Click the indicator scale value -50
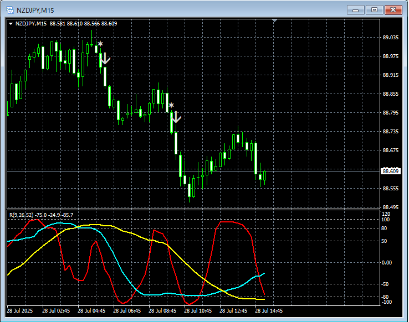The height and width of the screenshot is (322, 409). (x=385, y=284)
